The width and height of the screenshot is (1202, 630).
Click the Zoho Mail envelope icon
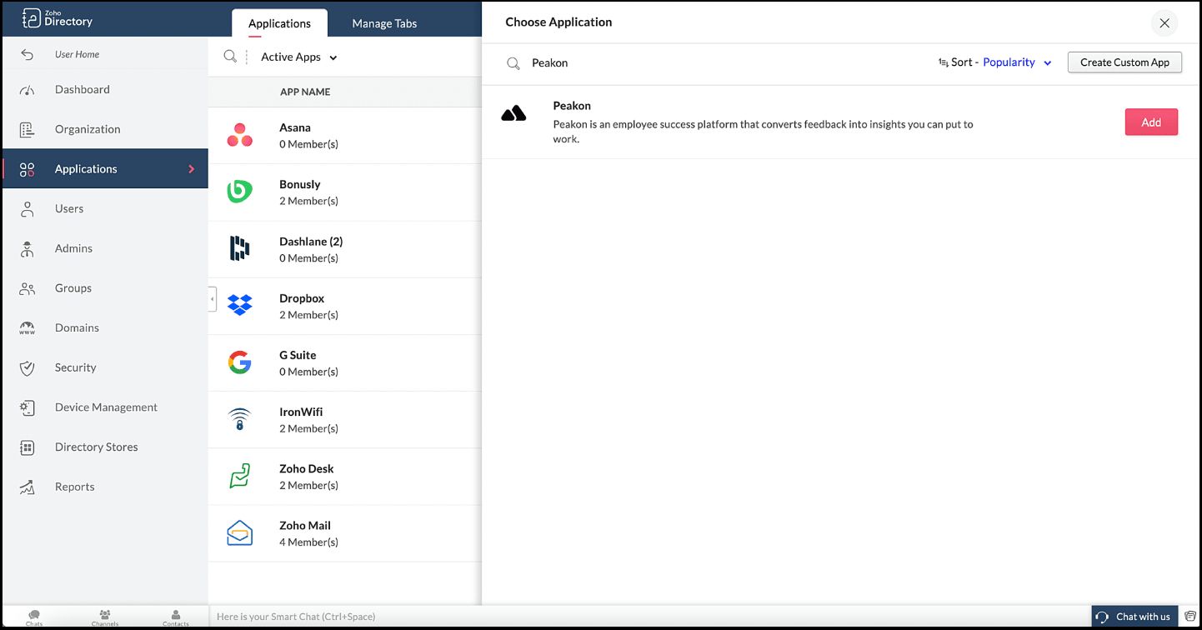click(240, 532)
